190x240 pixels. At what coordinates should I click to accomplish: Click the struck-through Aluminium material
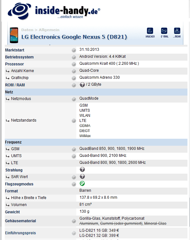click(x=89, y=223)
